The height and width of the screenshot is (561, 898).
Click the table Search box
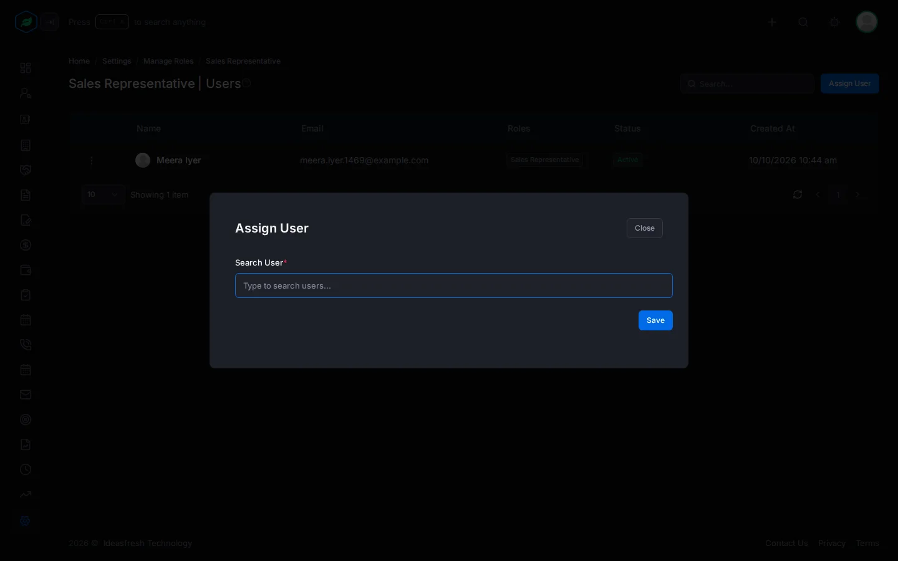(748, 84)
